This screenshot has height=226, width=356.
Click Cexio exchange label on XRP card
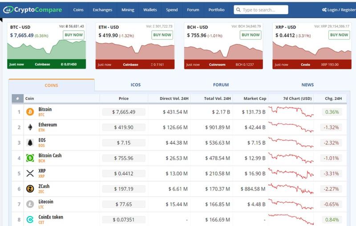point(305,64)
